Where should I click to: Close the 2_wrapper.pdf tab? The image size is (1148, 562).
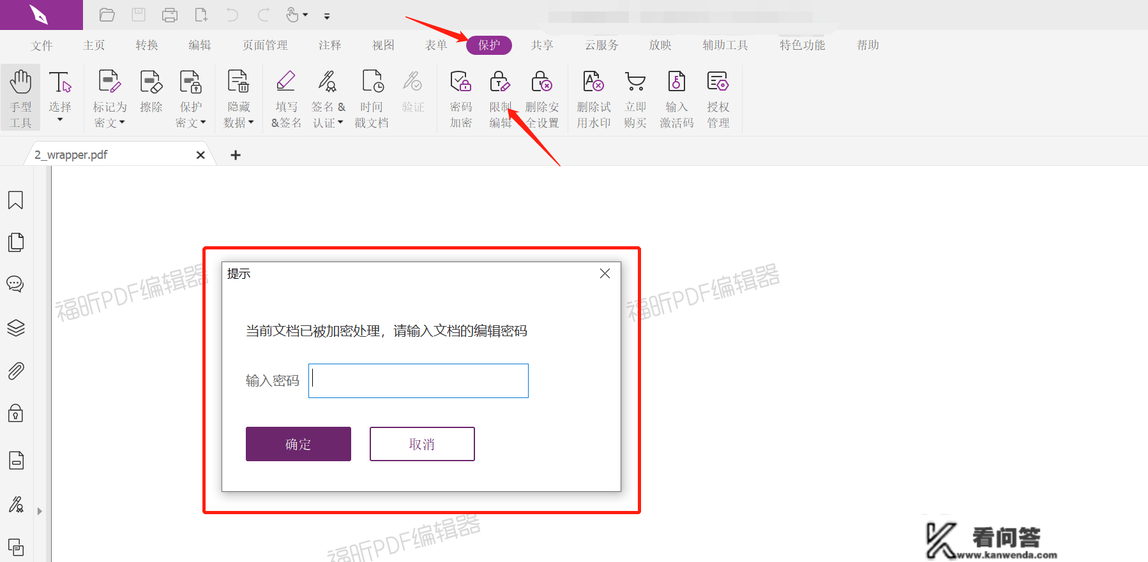pos(200,155)
